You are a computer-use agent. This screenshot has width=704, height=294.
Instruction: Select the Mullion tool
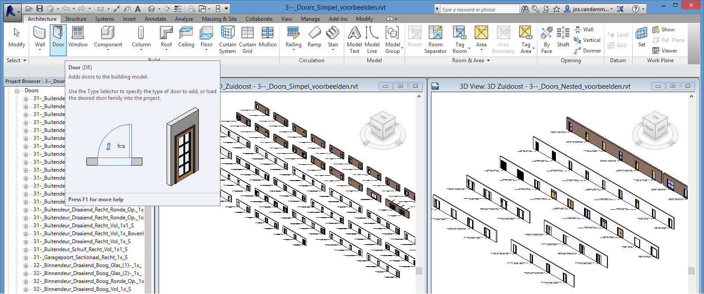point(268,37)
